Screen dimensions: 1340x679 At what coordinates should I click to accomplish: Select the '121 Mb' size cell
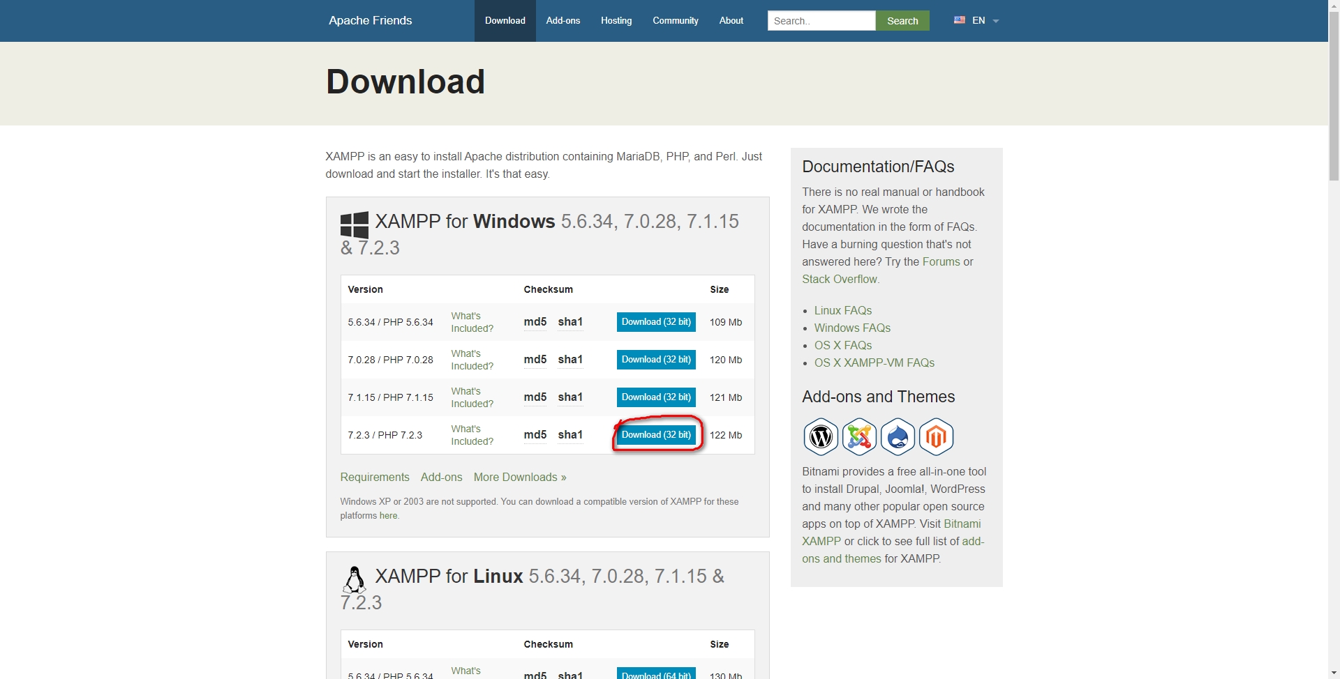[726, 397]
